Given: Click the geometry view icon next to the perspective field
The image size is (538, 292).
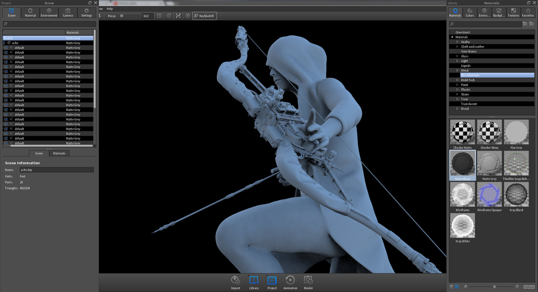Looking at the screenshot, I should [159, 16].
